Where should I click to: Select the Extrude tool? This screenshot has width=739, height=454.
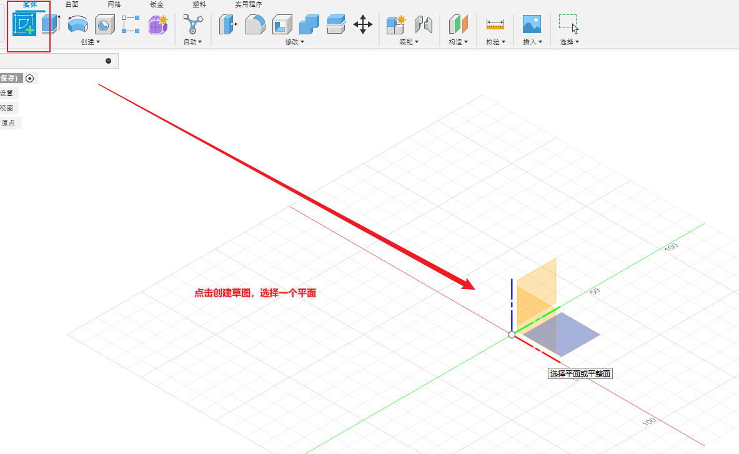[51, 24]
